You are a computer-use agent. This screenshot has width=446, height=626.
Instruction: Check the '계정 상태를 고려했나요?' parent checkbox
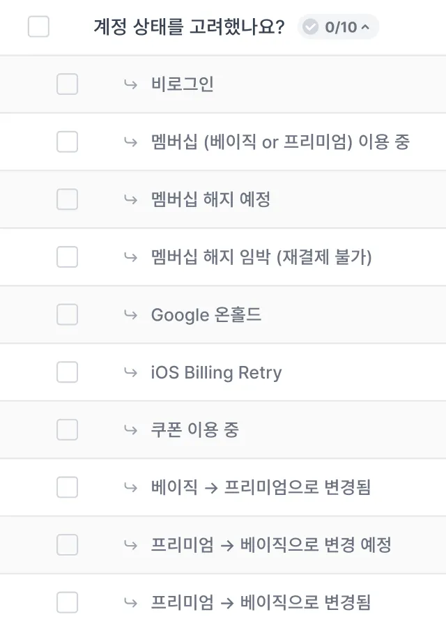[38, 27]
